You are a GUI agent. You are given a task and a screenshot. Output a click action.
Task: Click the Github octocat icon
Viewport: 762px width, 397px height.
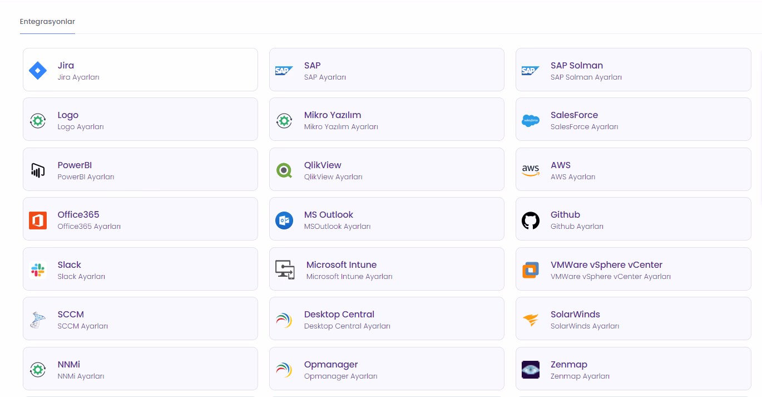531,220
